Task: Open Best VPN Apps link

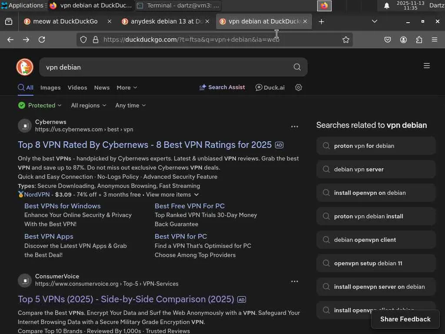Action: point(49,237)
